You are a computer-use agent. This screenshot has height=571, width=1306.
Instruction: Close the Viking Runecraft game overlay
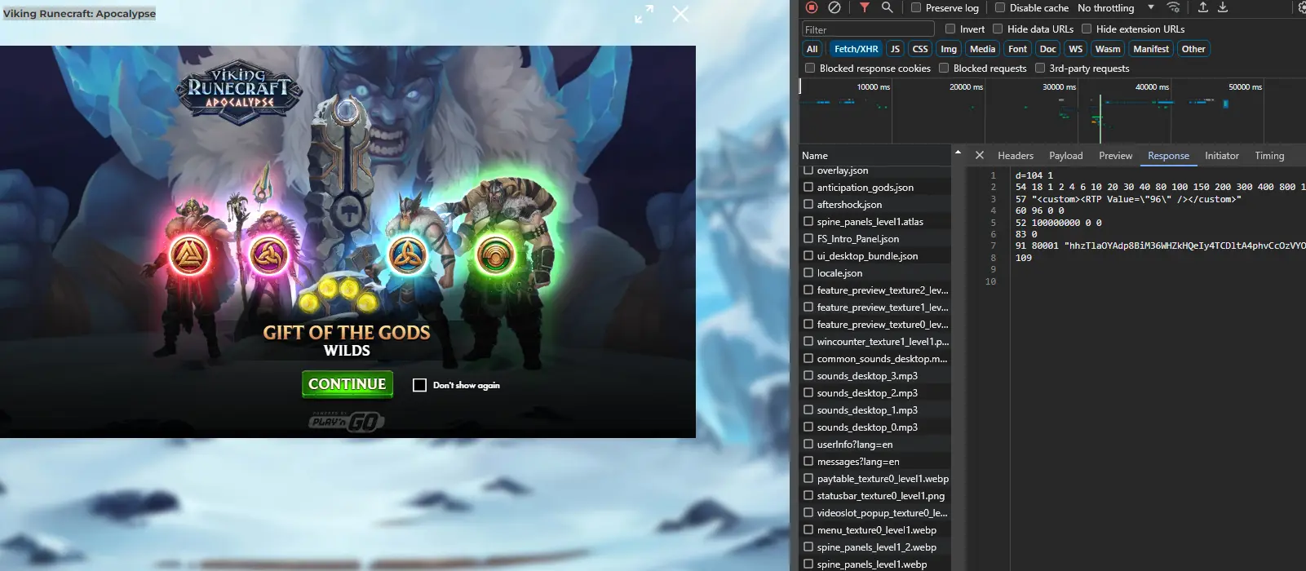[680, 14]
